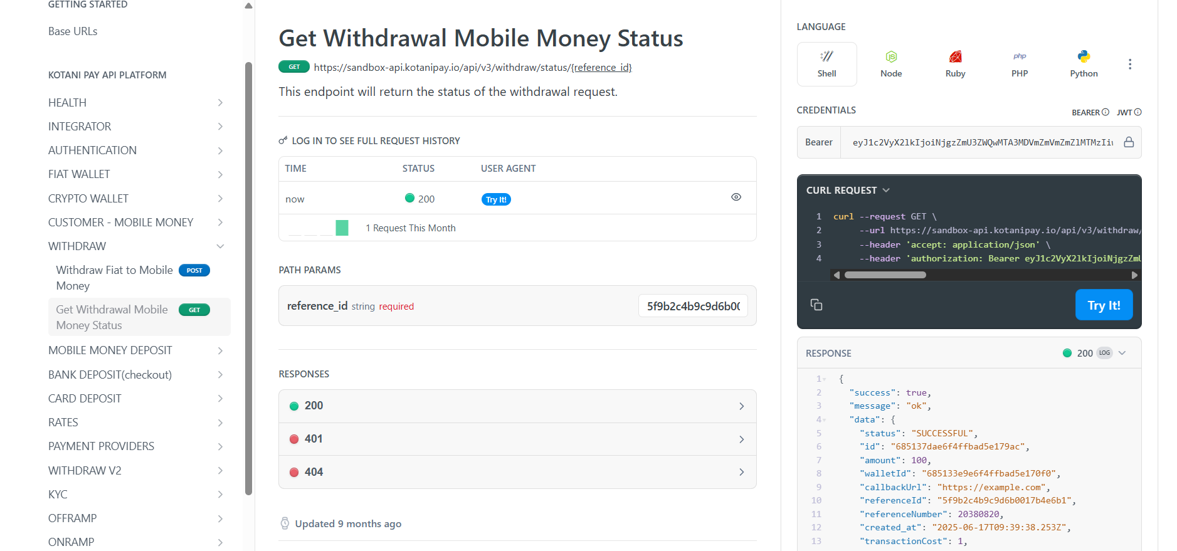Screen dimensions: 1177x551
Task: Copy the cURL request with copy icon
Action: (x=816, y=305)
